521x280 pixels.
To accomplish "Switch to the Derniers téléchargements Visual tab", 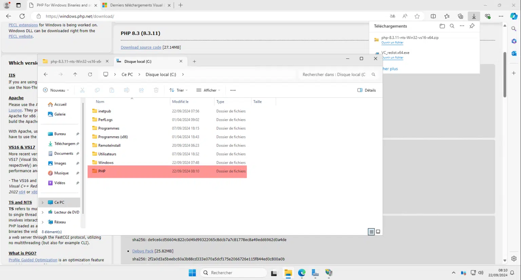I will 136,5.
